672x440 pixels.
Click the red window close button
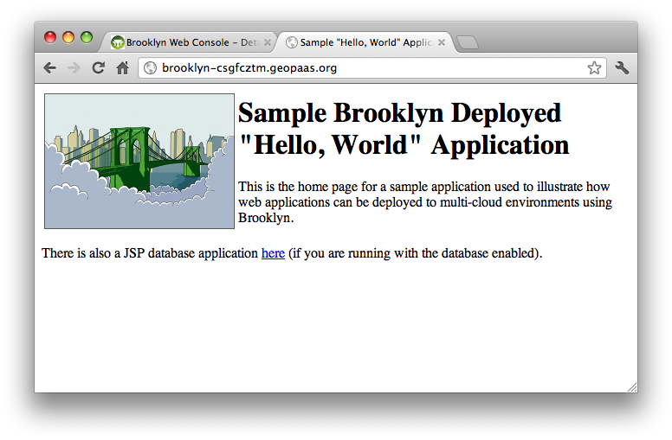click(x=50, y=37)
